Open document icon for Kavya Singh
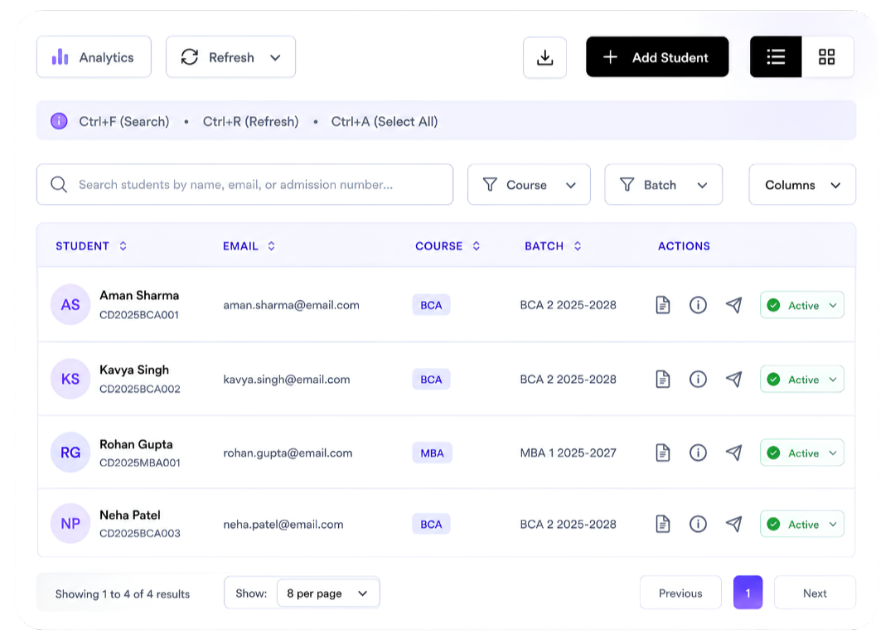This screenshot has height=639, width=895. pyautogui.click(x=663, y=380)
